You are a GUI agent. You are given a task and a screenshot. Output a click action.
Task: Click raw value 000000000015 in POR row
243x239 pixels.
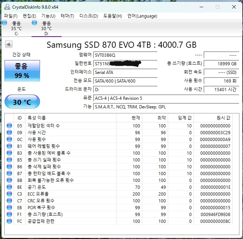pos(215,208)
